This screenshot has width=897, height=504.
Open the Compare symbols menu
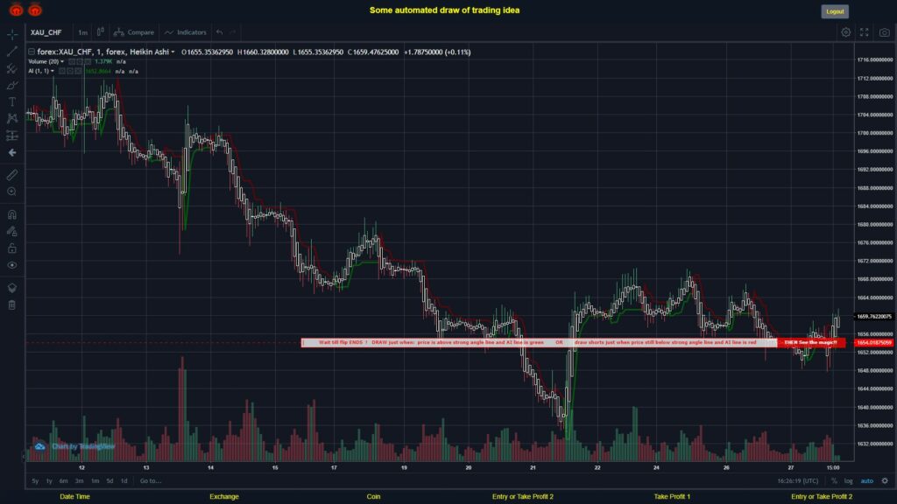coord(134,32)
